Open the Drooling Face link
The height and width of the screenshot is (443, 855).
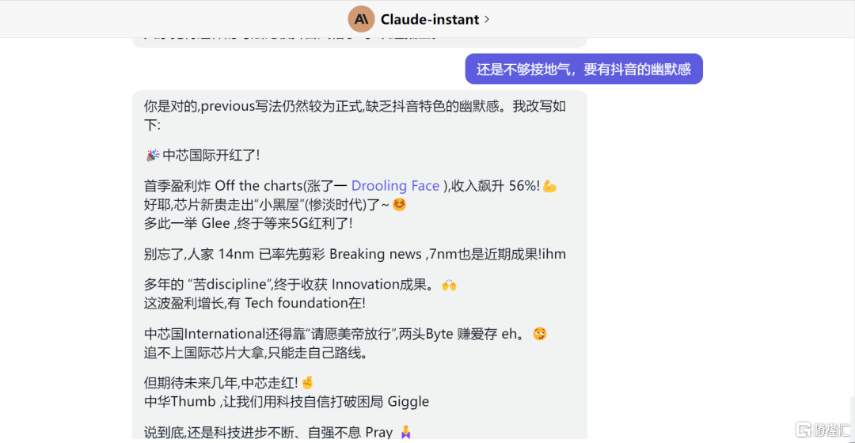[x=395, y=186]
